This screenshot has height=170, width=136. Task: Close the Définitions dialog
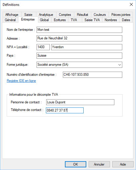pyautogui.click(x=131, y=4)
